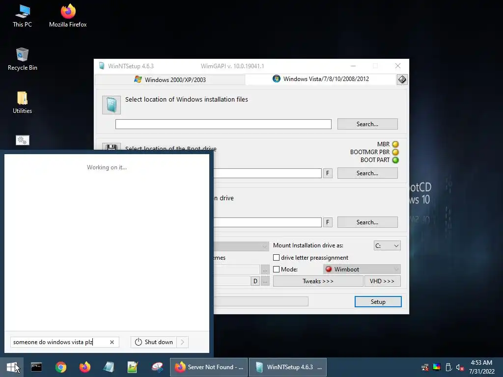Click the start menu search text box
Viewport: 503px width, 377px height.
coord(64,342)
